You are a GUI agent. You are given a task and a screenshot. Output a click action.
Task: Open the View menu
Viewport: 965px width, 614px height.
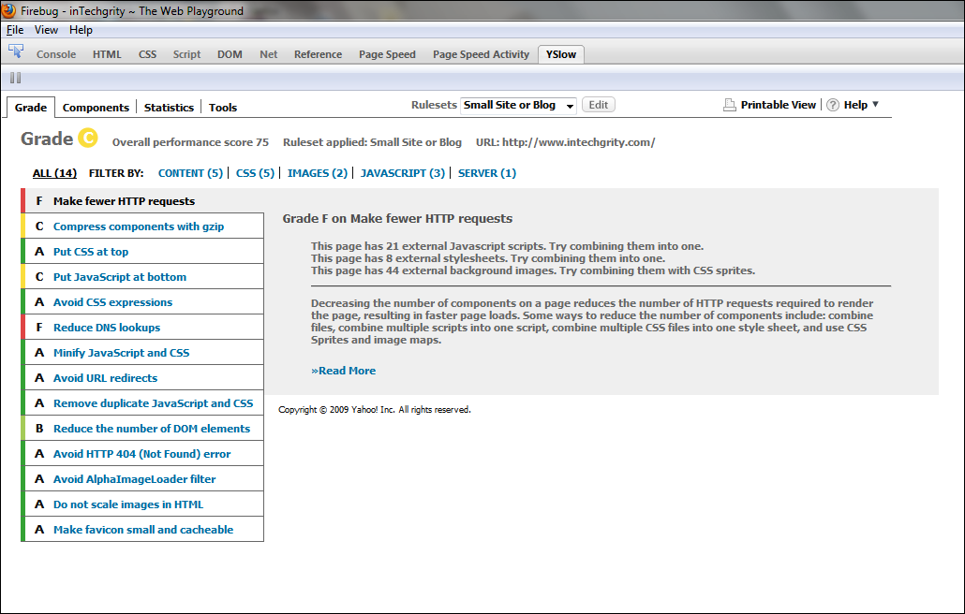click(46, 30)
